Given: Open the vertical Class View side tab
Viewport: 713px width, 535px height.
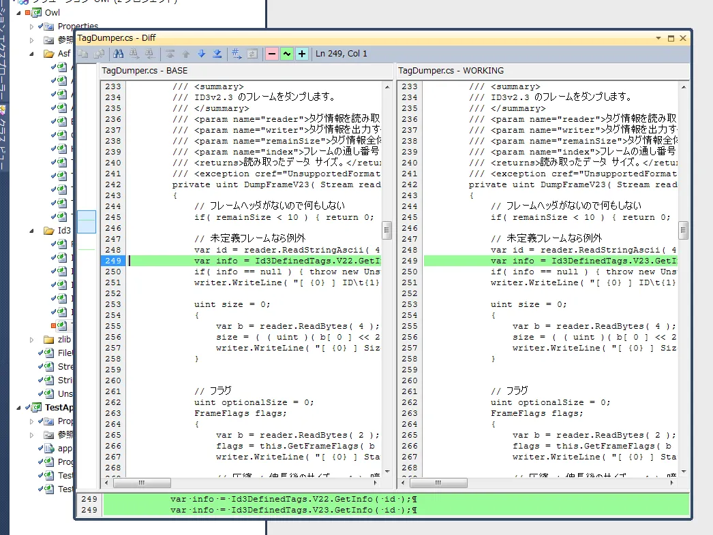Looking at the screenshot, I should [3, 129].
